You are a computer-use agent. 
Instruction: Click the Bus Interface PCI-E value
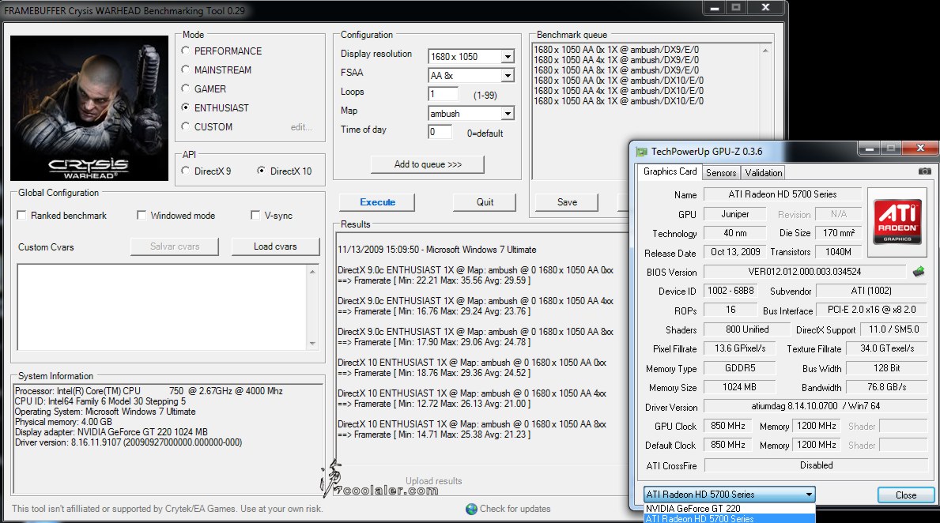872,310
